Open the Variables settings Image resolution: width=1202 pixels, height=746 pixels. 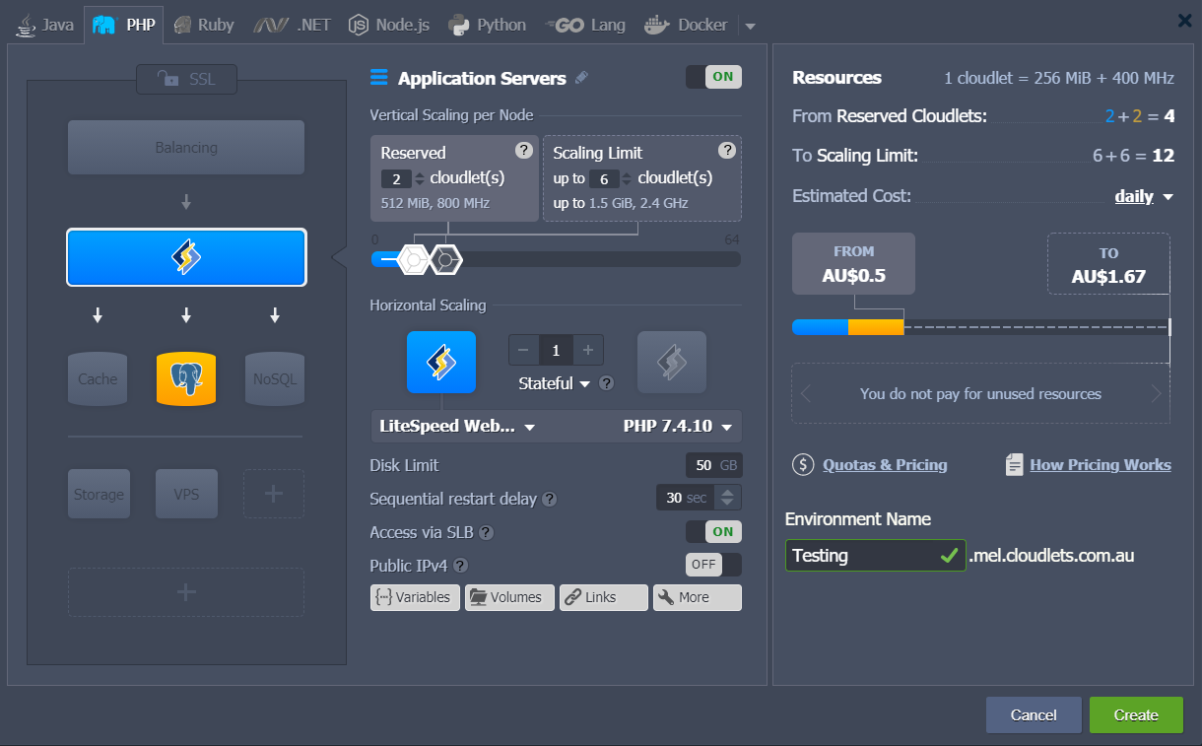(x=415, y=597)
